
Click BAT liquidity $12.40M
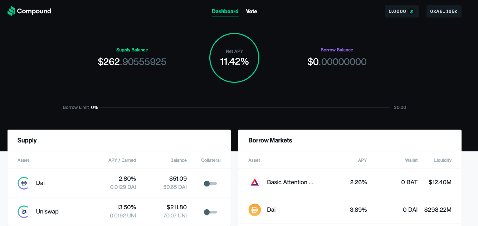pos(440,182)
